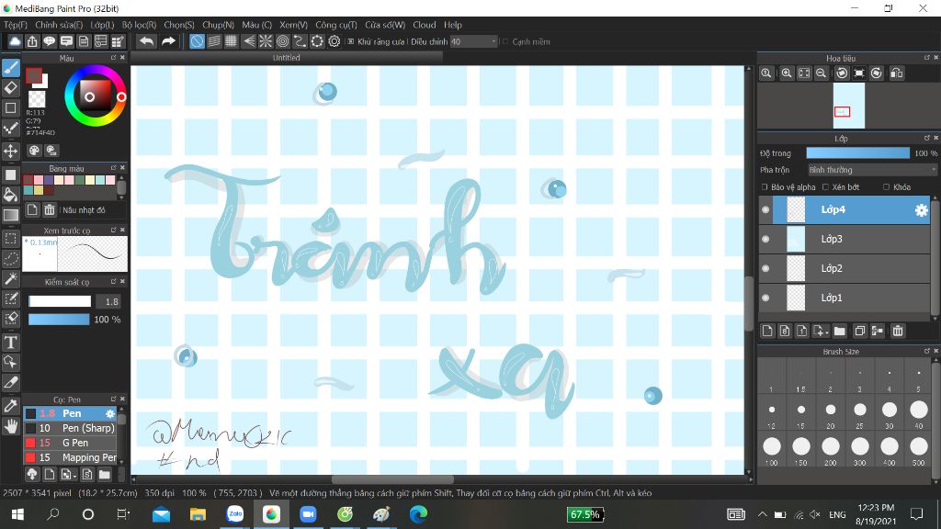Select the Eraser tool
Image resolution: width=941 pixels, height=529 pixels.
[11, 88]
